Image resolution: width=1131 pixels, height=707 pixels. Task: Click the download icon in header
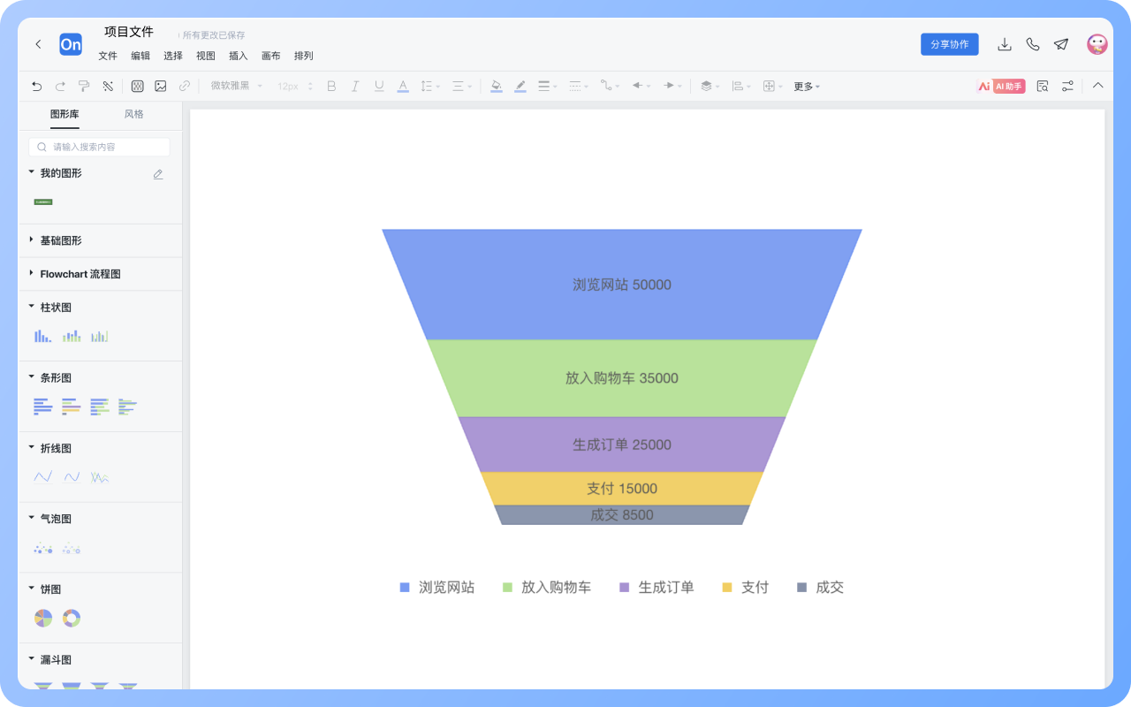[x=1004, y=44]
